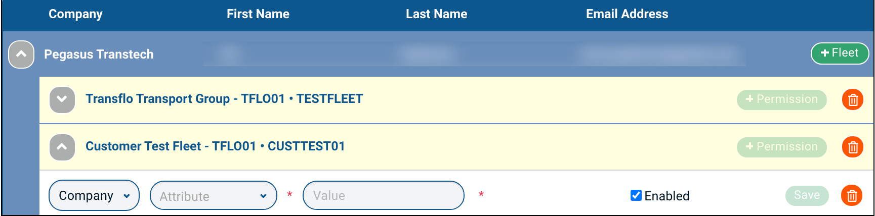
Task: Click the First Name column header
Action: coord(258,14)
